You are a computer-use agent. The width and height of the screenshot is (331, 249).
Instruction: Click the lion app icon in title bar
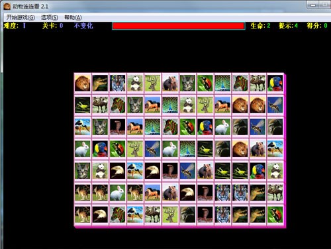tap(7, 7)
